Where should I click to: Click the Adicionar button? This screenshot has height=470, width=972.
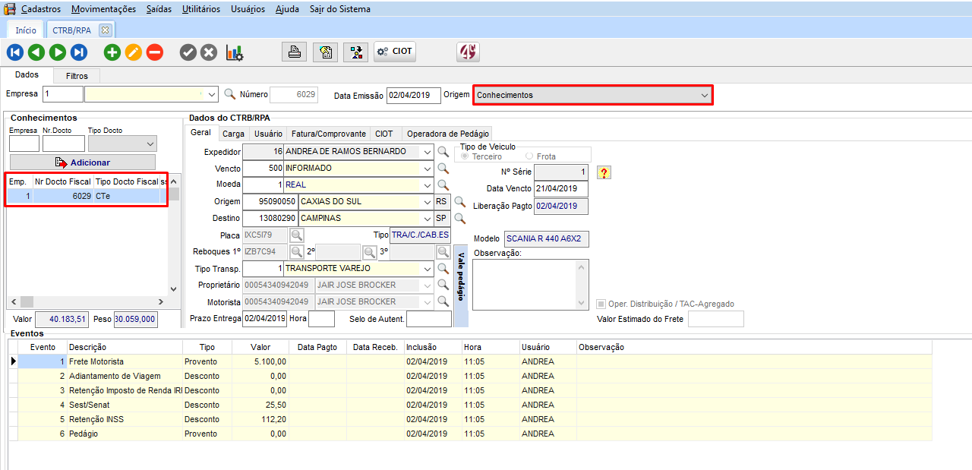[x=83, y=162]
